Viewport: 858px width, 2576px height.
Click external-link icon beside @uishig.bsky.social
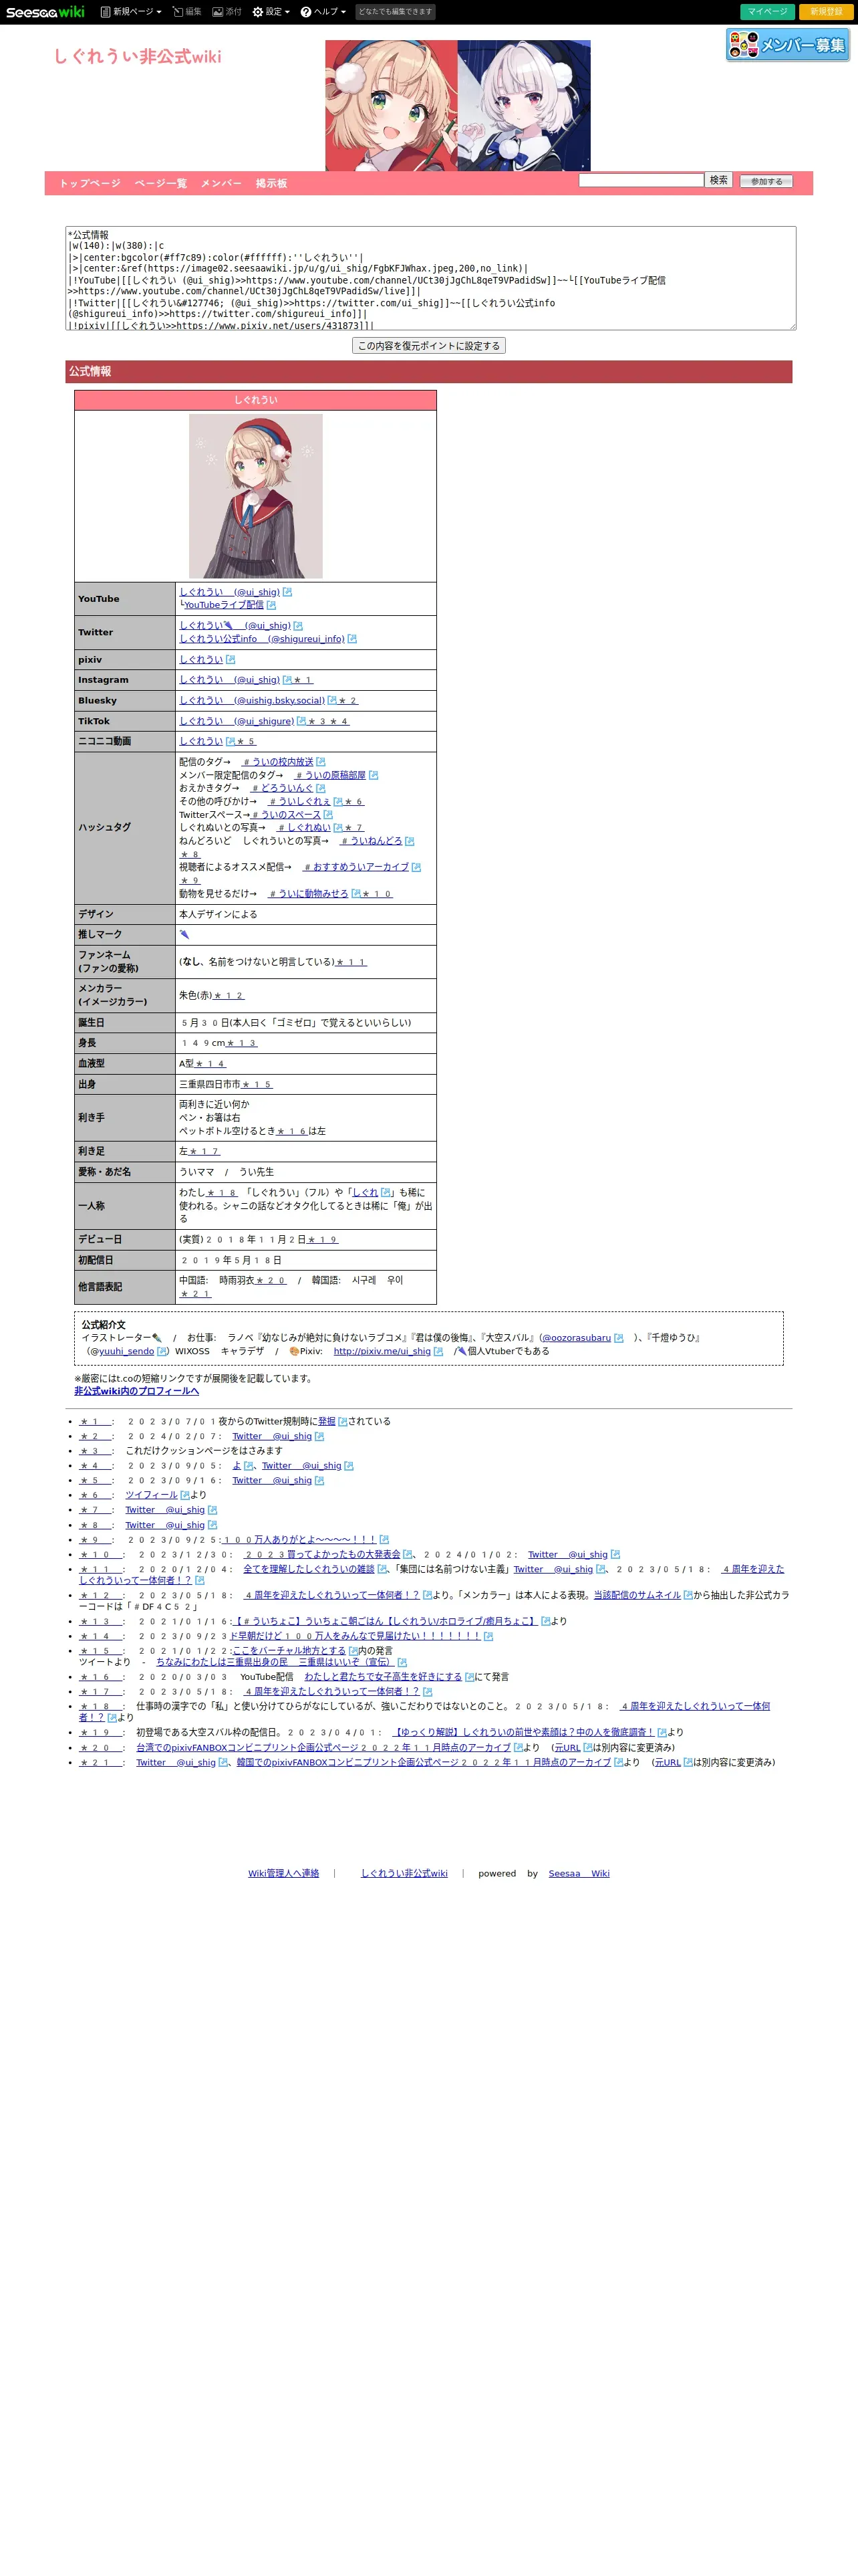[x=333, y=701]
